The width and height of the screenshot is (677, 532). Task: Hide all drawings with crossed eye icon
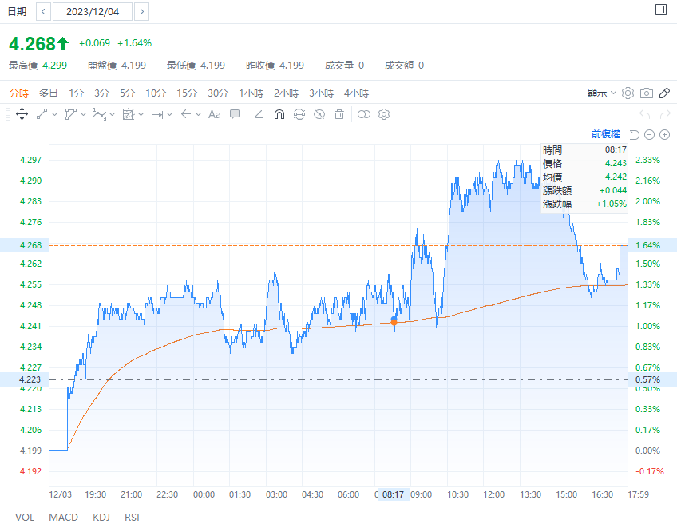[319, 114]
